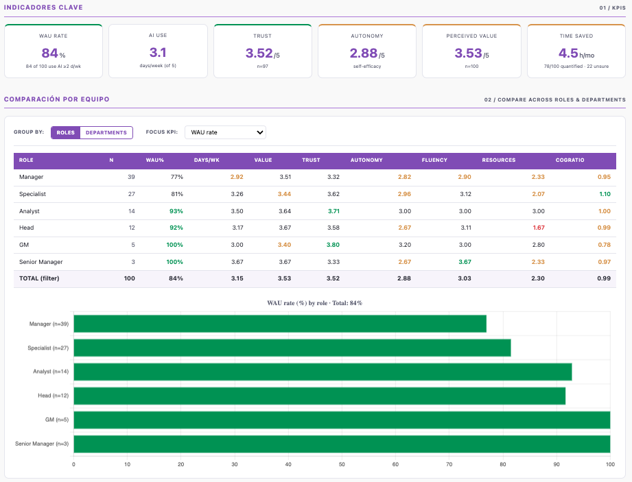Click Specialist cogratio value 1.10

[605, 194]
